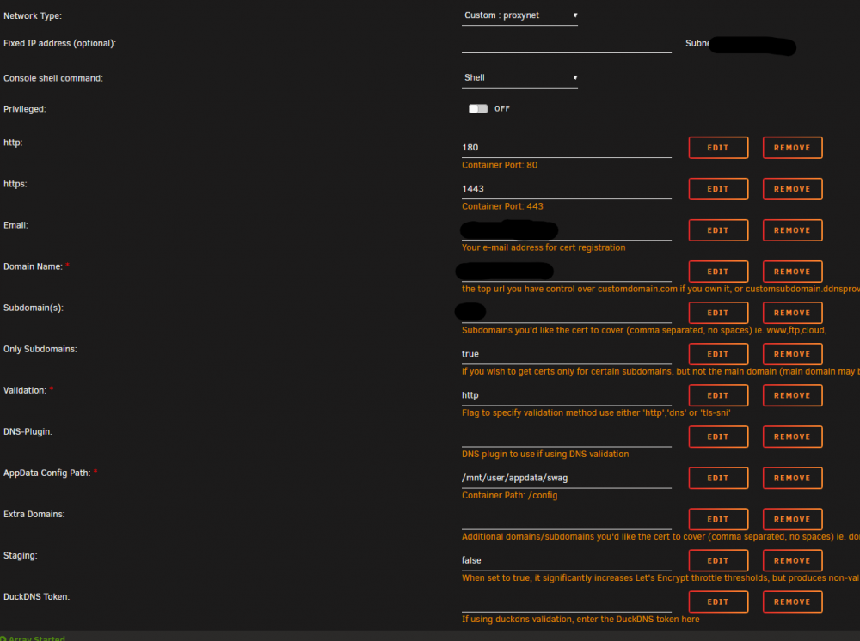Click the 'DNS plugin to use if using DNS validation' text
The height and width of the screenshot is (641, 860).
545,454
